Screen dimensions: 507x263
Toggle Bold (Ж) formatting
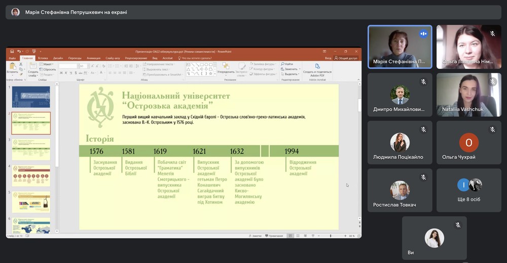(x=61, y=73)
